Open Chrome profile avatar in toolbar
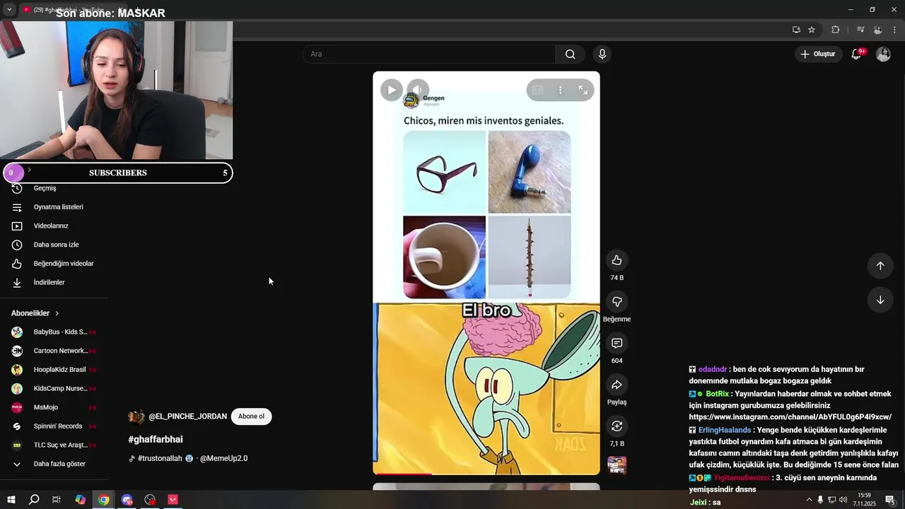The height and width of the screenshot is (509, 905). (878, 30)
